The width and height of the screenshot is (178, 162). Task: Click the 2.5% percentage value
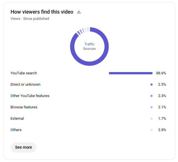[162, 84]
